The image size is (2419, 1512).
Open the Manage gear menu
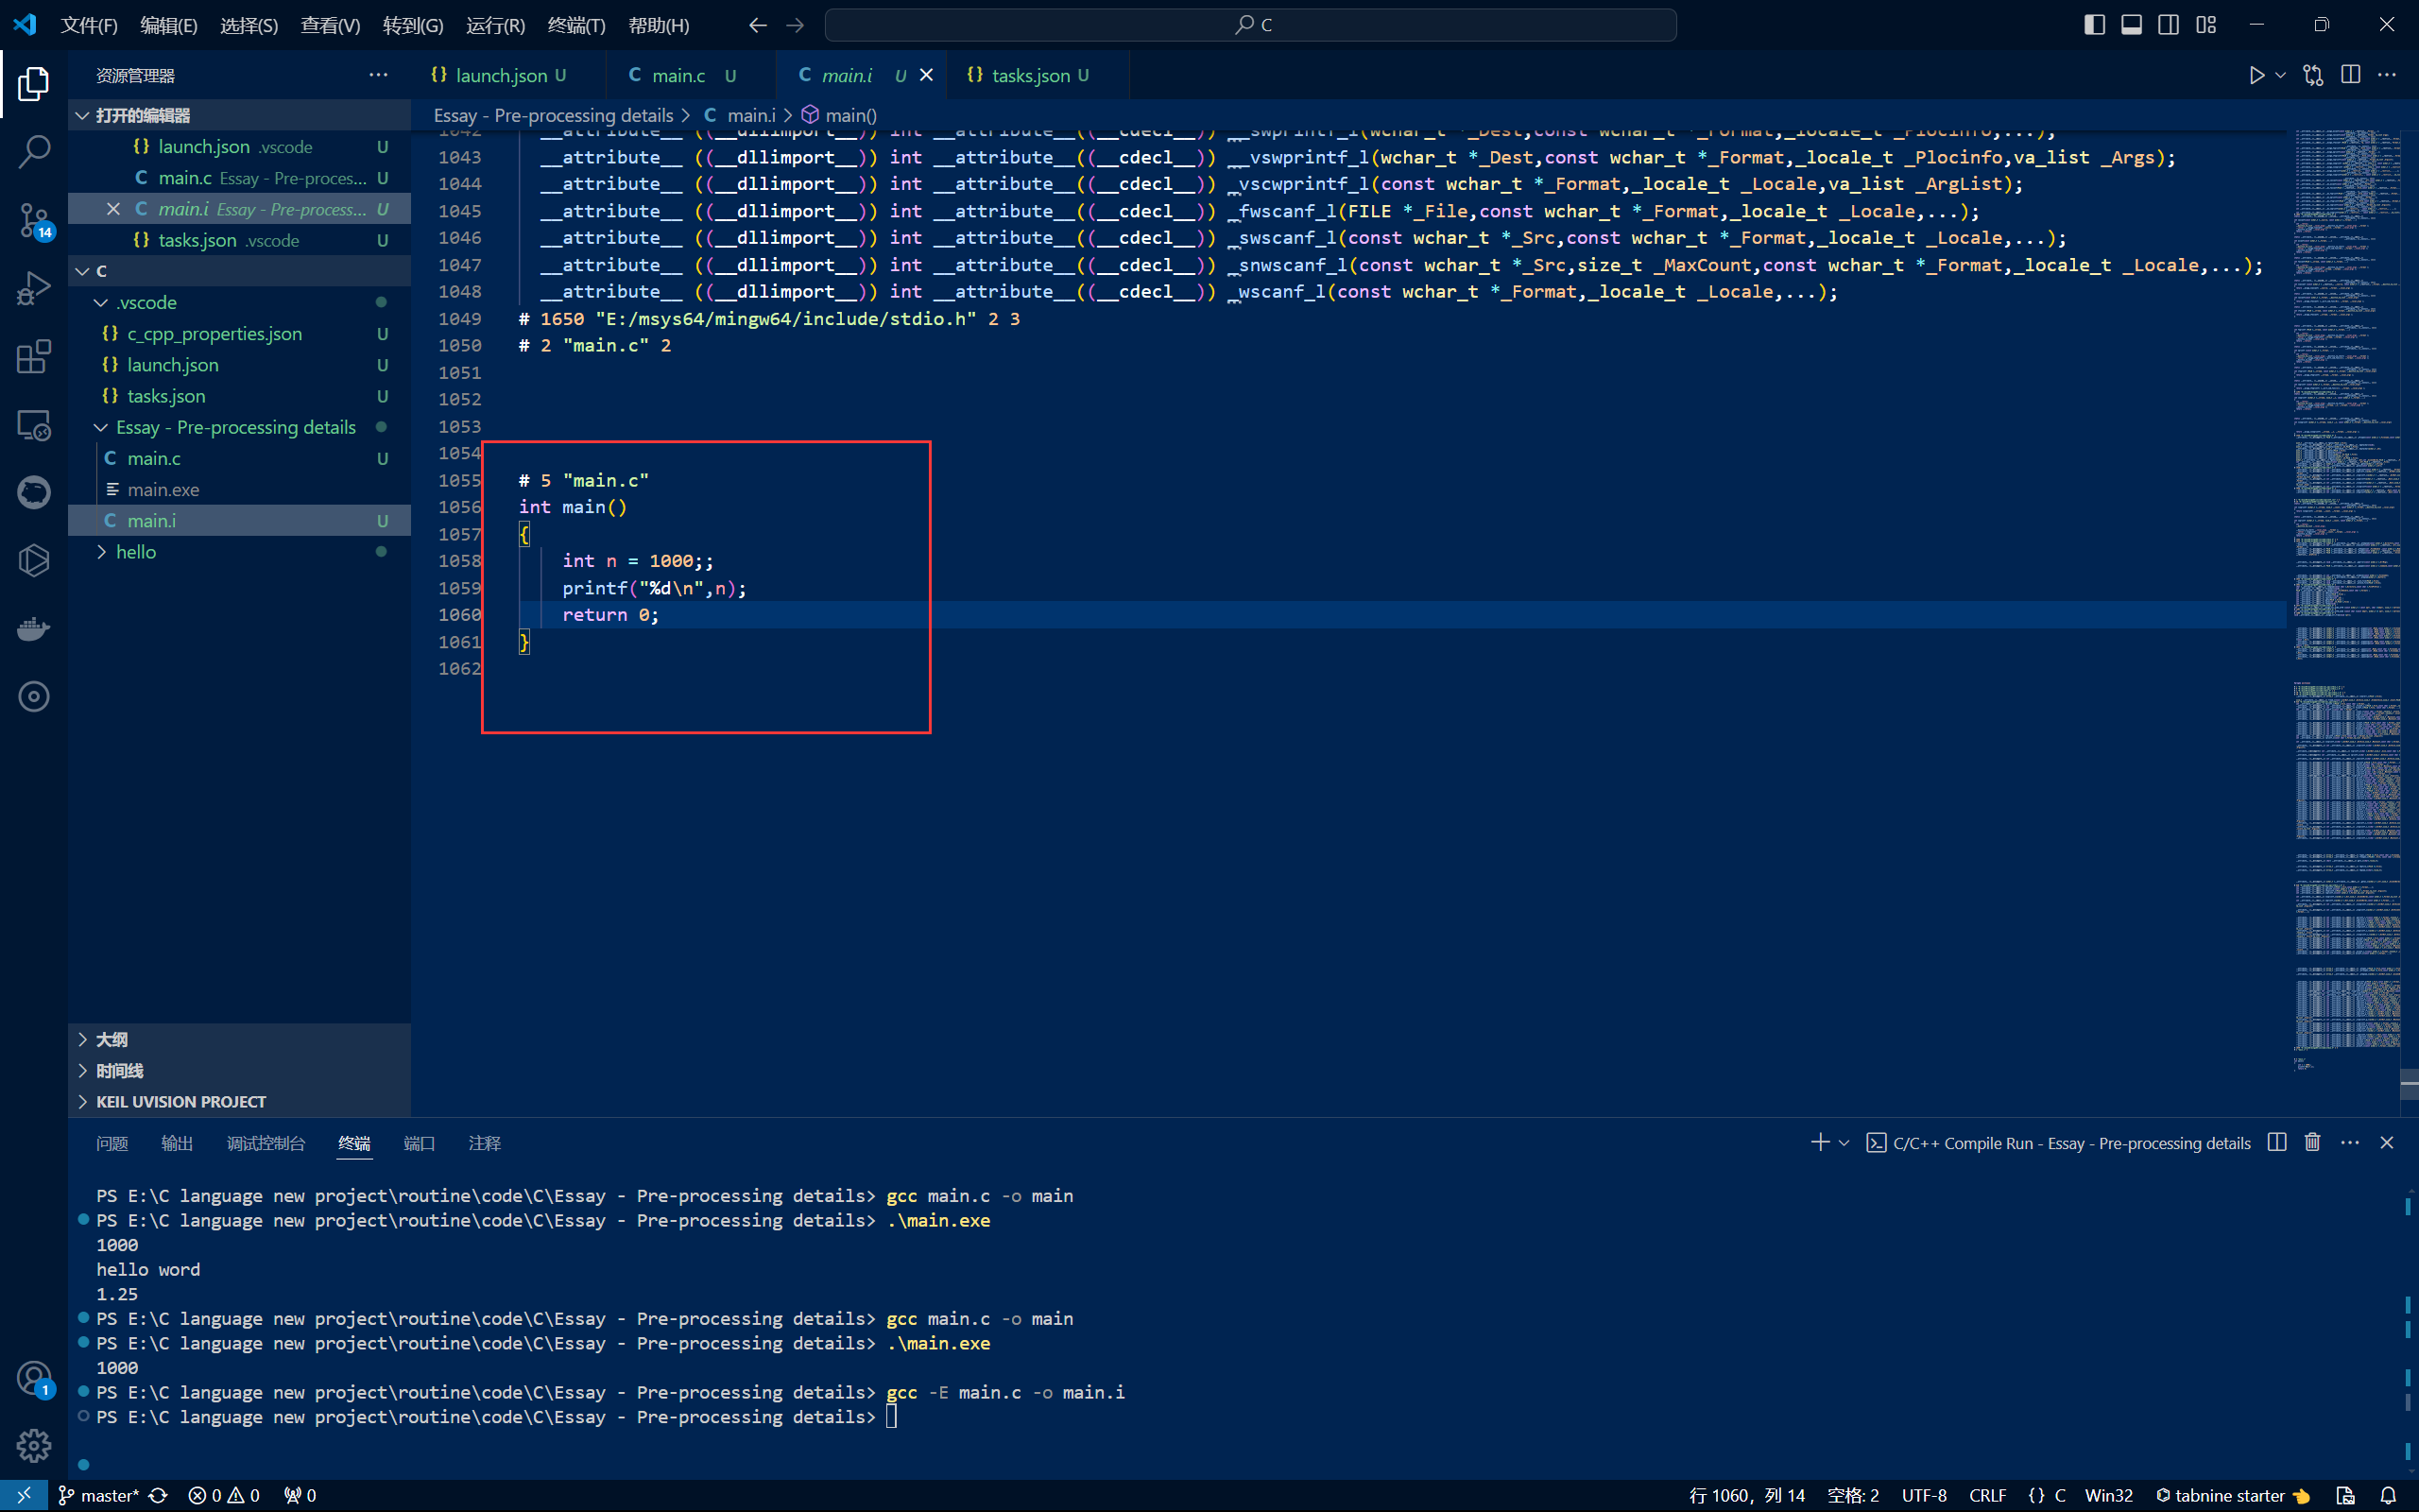tap(34, 1446)
